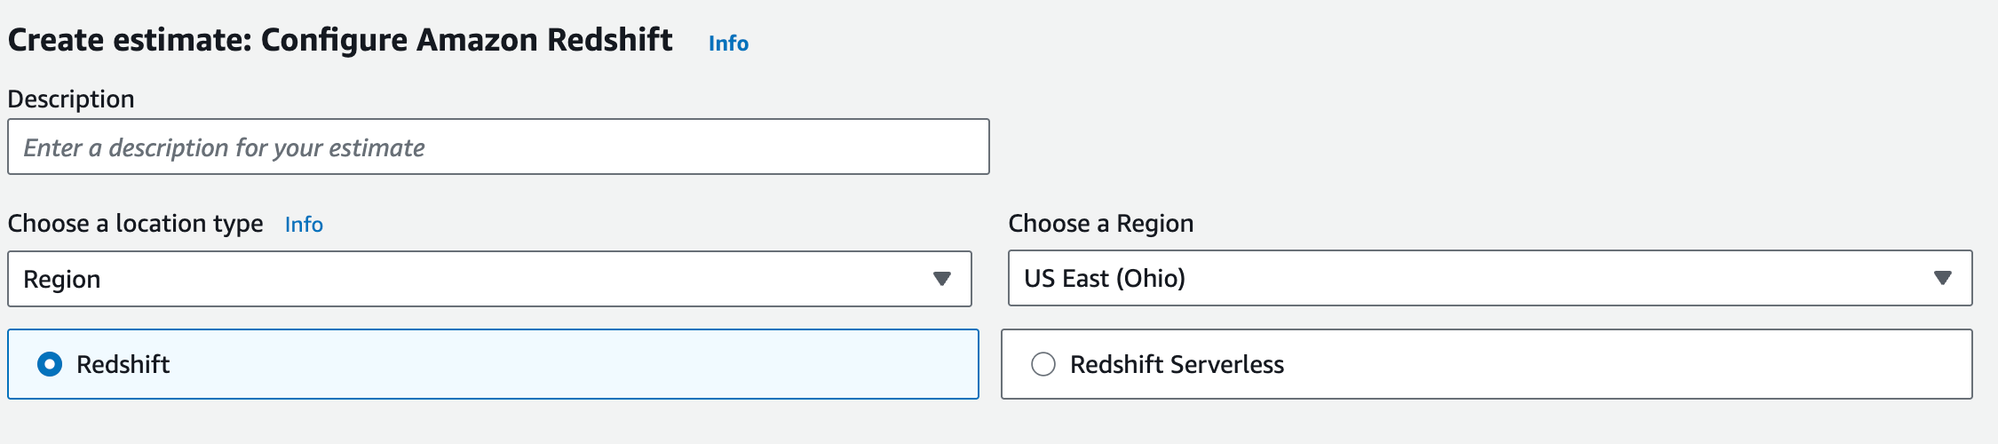Click the 'Choose a Region' label
1998x444 pixels.
pyautogui.click(x=1100, y=224)
